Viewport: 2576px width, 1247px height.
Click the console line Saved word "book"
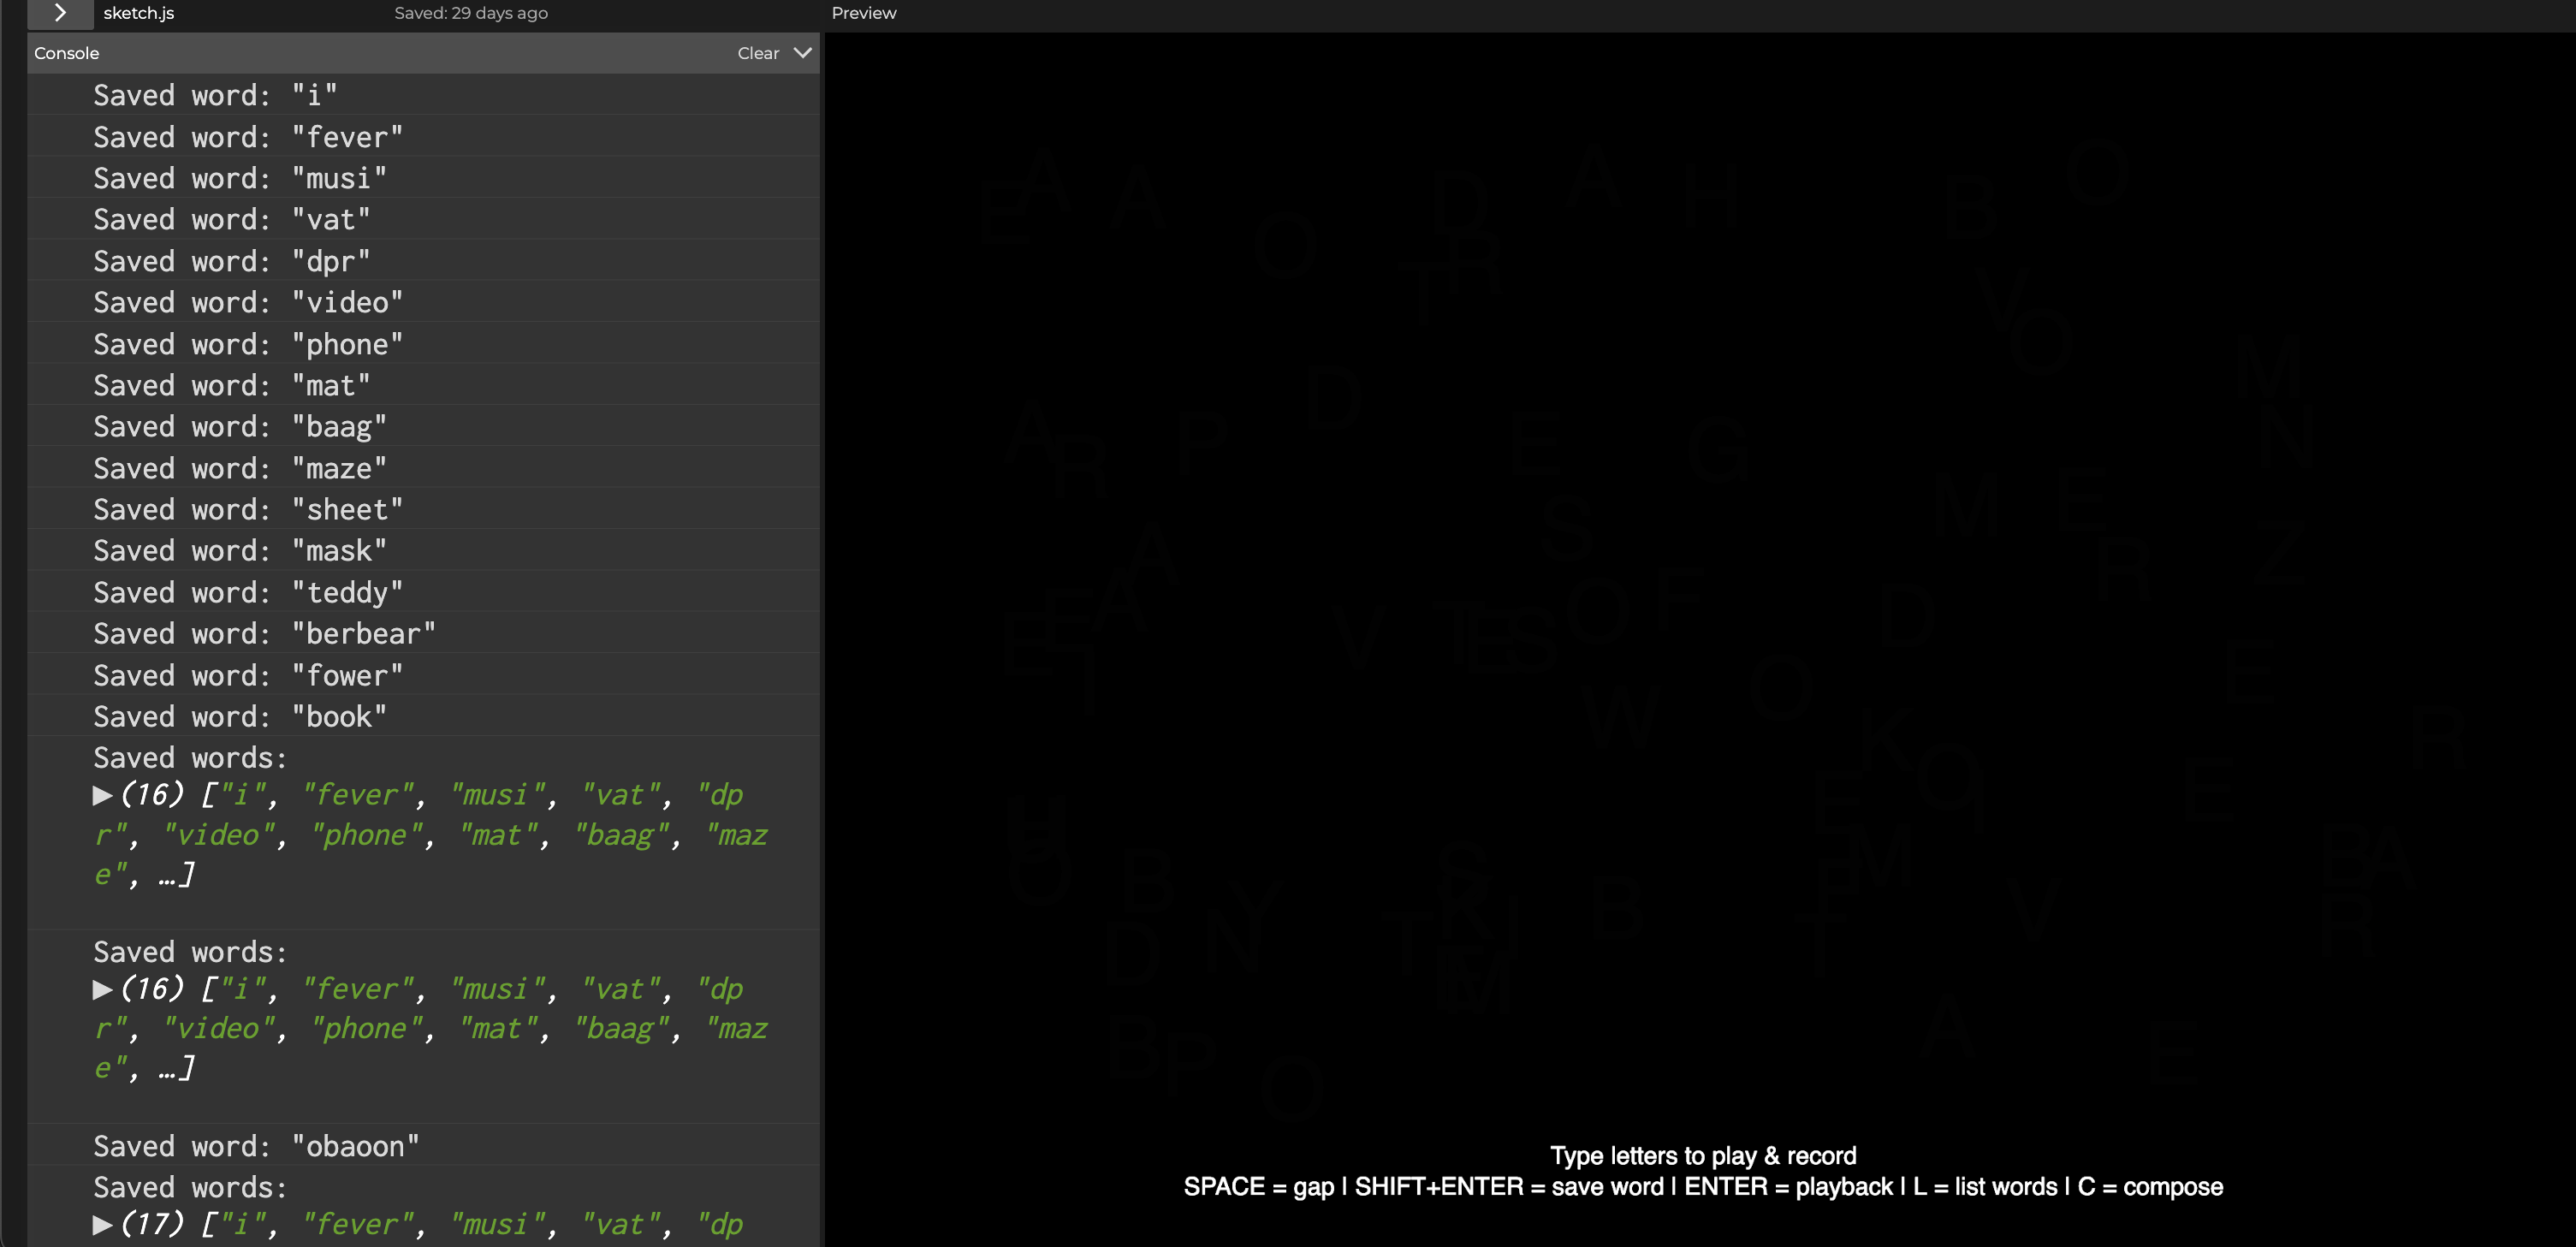[x=239, y=717]
